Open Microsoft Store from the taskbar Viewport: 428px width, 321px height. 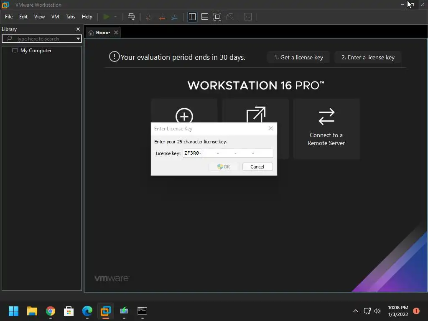click(69, 311)
